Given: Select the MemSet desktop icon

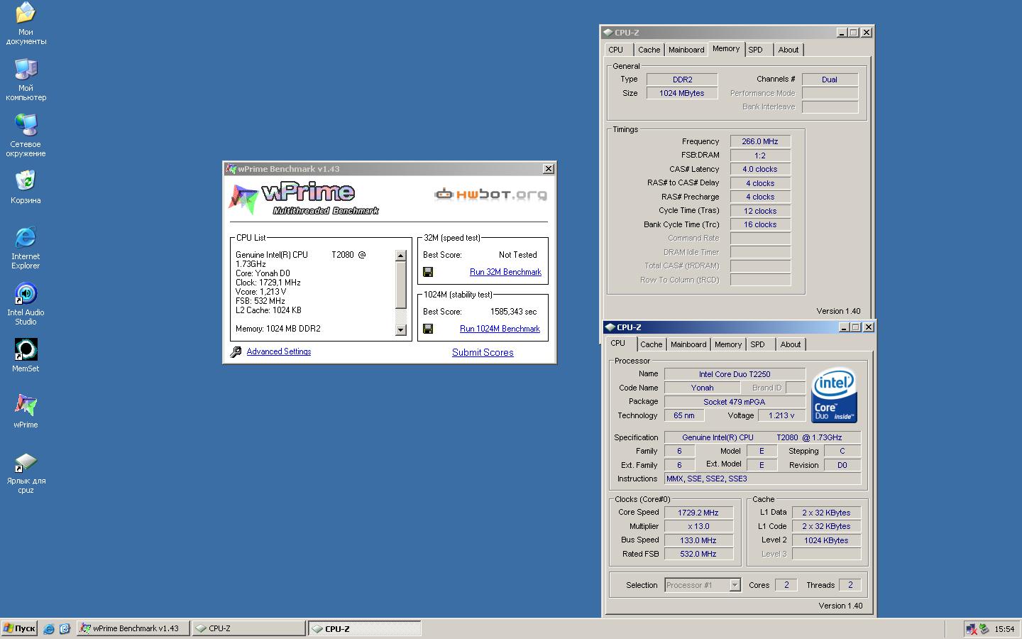Looking at the screenshot, I should (26, 355).
